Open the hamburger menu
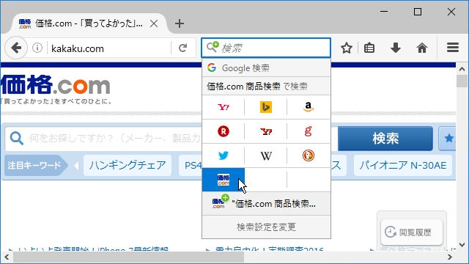 pos(453,48)
